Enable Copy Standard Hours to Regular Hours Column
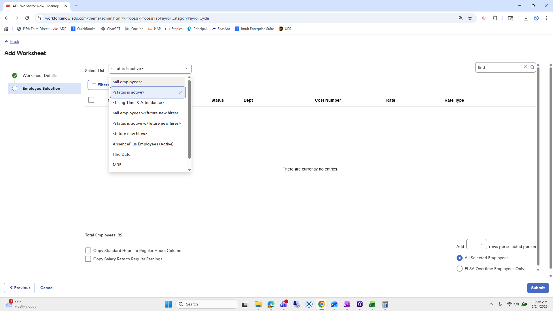 [x=88, y=251]
